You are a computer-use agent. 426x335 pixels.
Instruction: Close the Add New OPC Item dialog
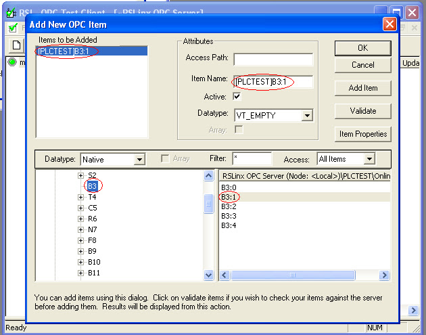click(389, 24)
